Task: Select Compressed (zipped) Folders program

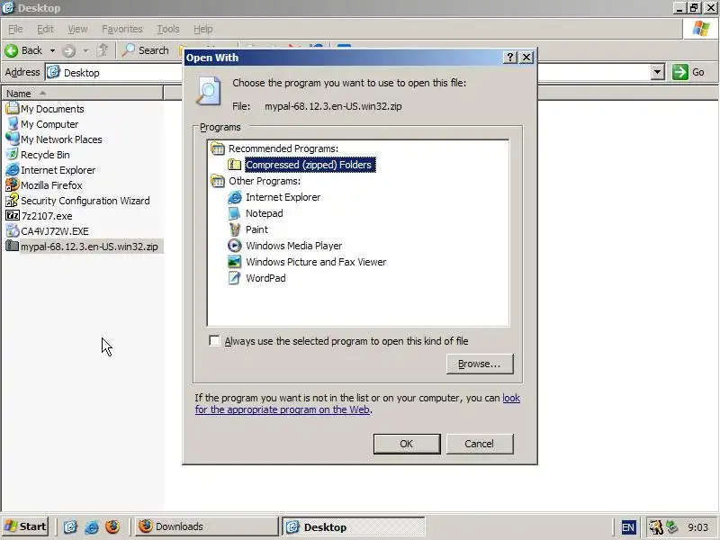Action: [x=310, y=165]
